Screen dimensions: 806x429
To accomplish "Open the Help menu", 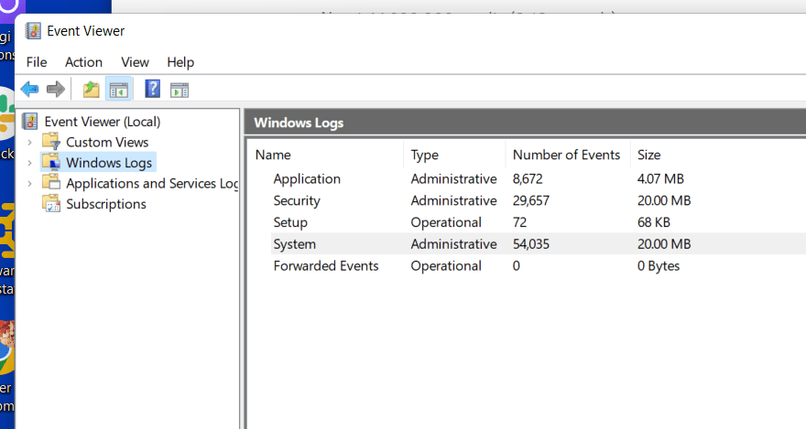I will click(x=180, y=62).
